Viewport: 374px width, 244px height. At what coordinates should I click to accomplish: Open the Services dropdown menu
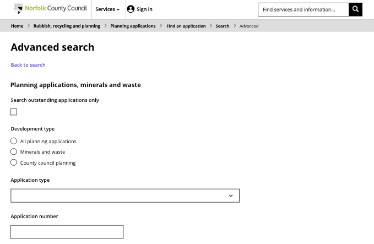point(107,9)
